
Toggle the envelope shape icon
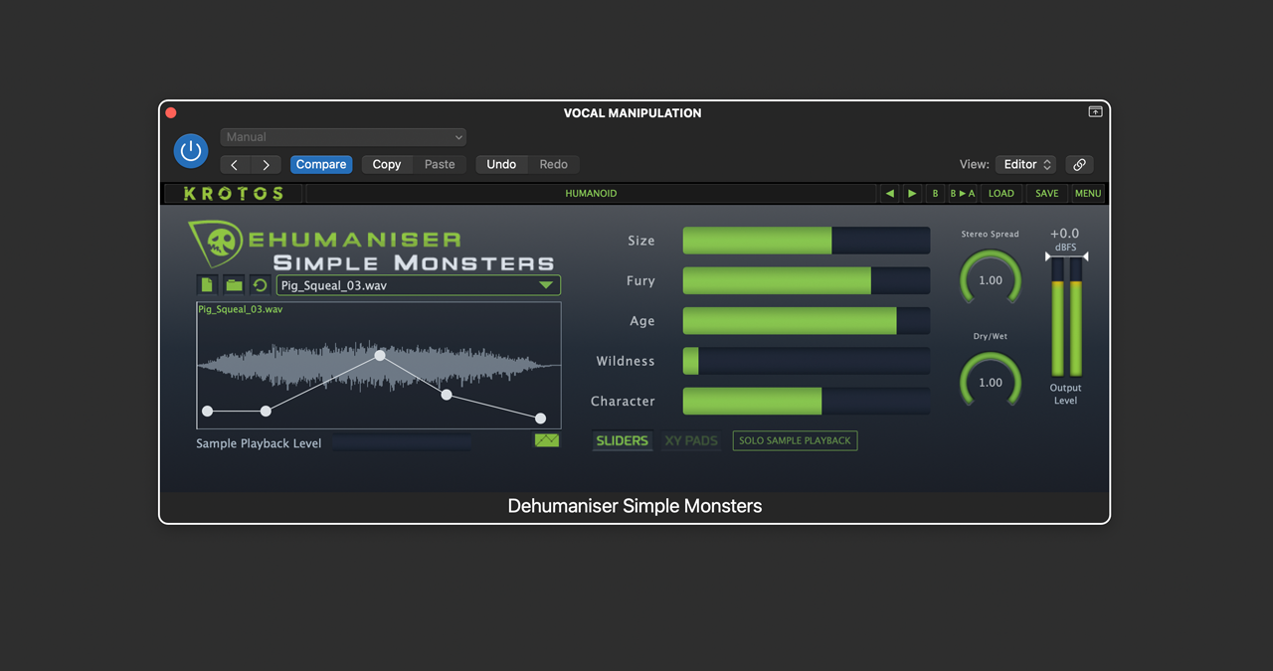[547, 440]
